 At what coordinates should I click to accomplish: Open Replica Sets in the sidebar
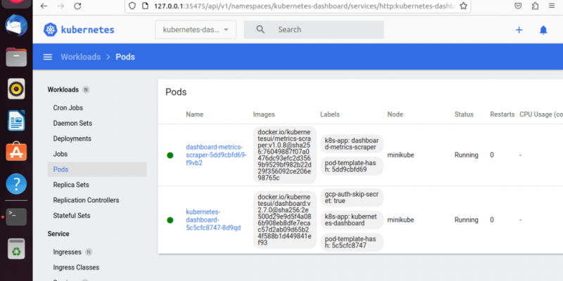coord(71,185)
